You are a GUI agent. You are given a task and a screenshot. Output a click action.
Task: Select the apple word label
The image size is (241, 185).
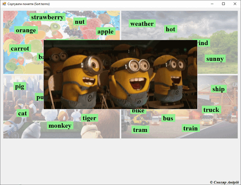pos(106,31)
